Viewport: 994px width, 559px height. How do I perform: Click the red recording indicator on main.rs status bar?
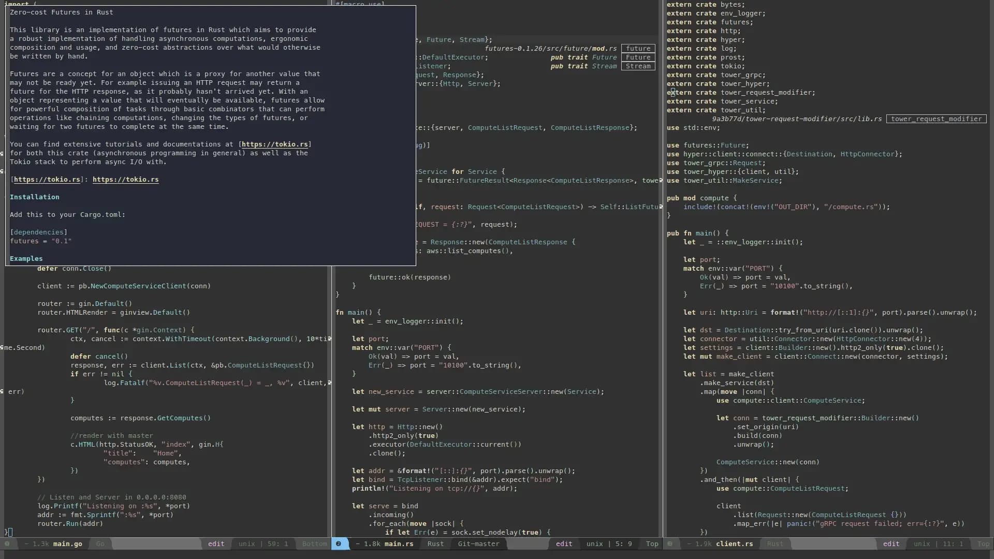click(339, 544)
